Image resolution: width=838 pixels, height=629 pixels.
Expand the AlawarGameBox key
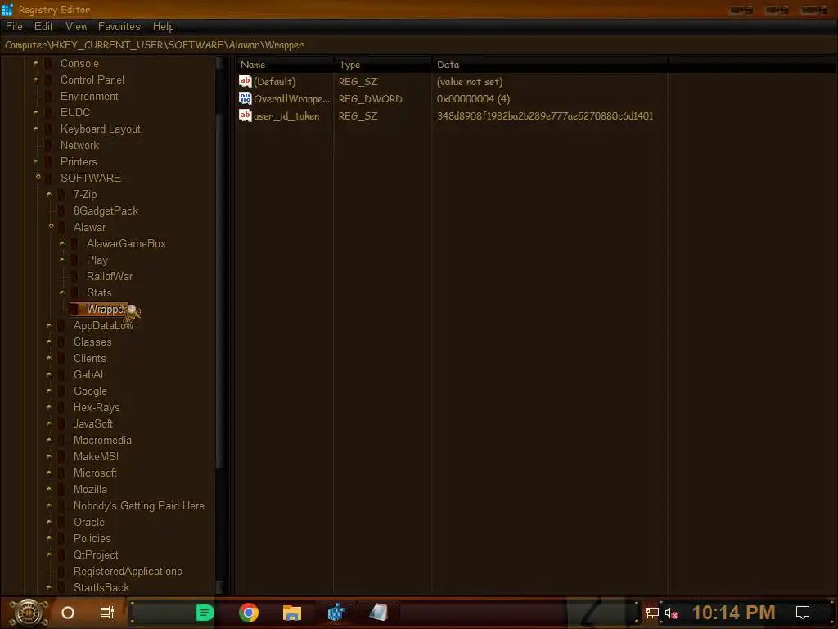[62, 243]
